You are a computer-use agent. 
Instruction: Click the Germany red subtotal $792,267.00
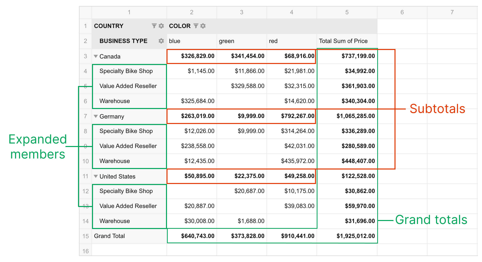point(297,116)
